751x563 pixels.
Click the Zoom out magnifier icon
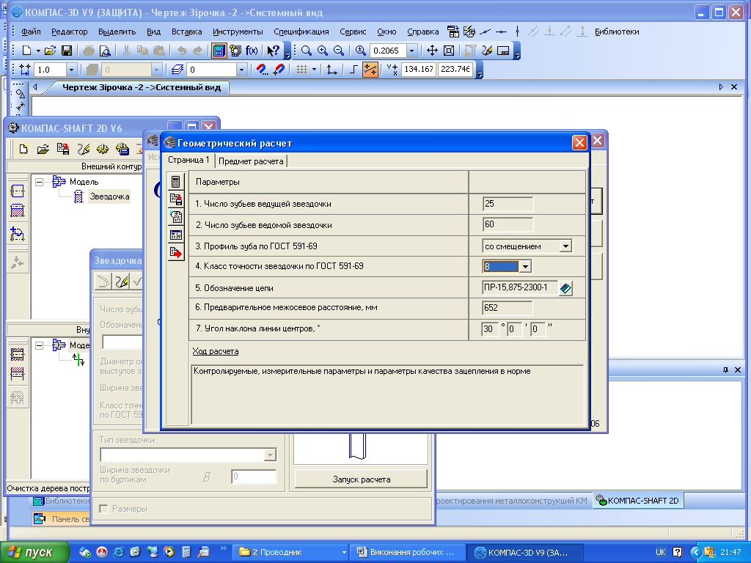pyautogui.click(x=339, y=51)
